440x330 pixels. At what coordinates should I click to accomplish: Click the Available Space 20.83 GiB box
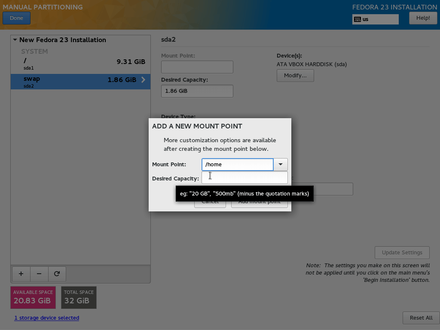(x=33, y=297)
